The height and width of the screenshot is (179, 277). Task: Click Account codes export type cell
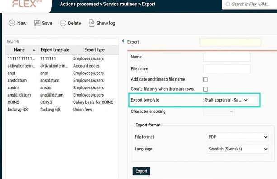(x=86, y=66)
